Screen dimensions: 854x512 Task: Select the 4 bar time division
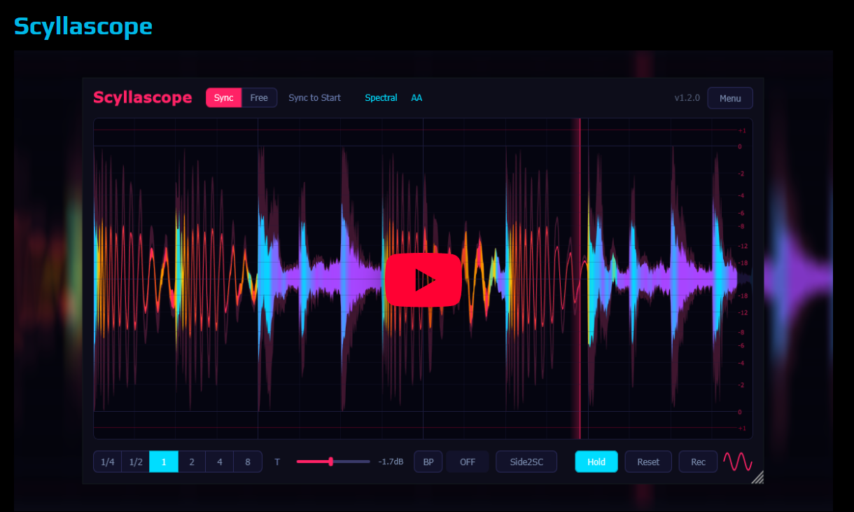tap(220, 462)
